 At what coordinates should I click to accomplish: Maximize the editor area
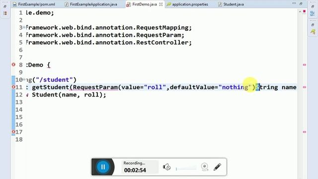click(x=301, y=3)
